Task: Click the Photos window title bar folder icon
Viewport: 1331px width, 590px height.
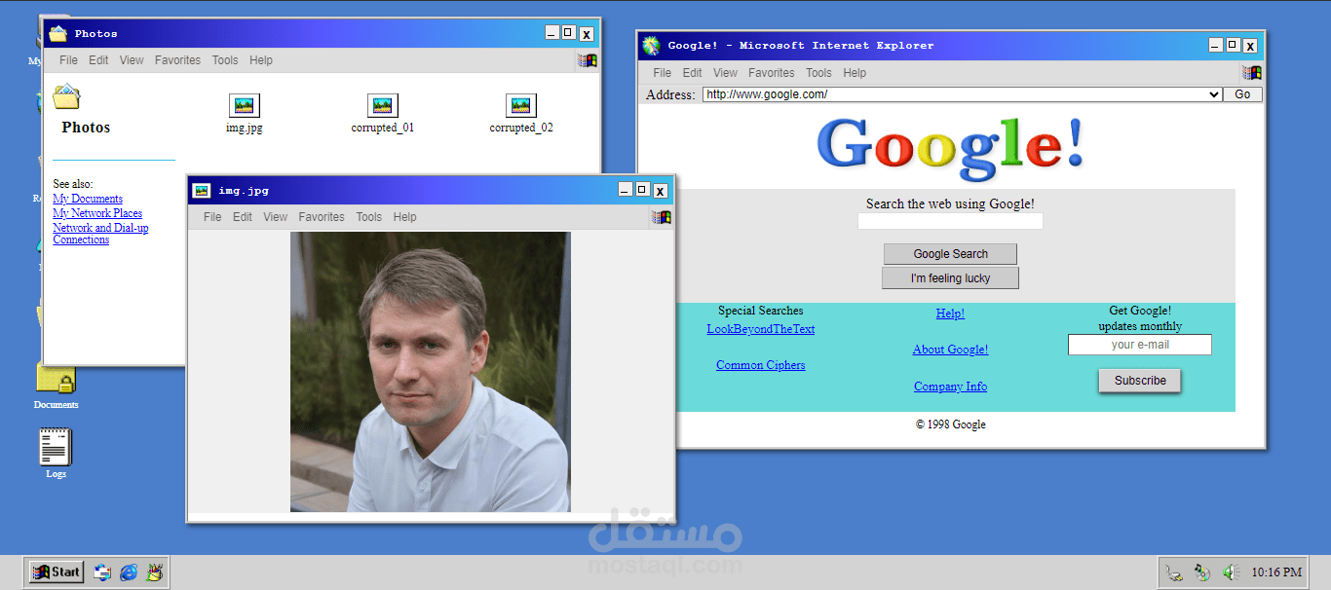Action: point(58,33)
